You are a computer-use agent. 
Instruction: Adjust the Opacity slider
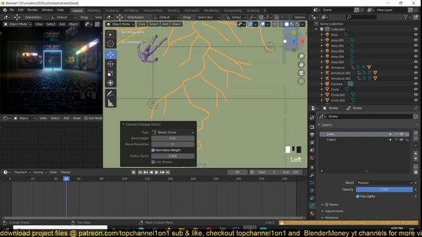(x=384, y=190)
